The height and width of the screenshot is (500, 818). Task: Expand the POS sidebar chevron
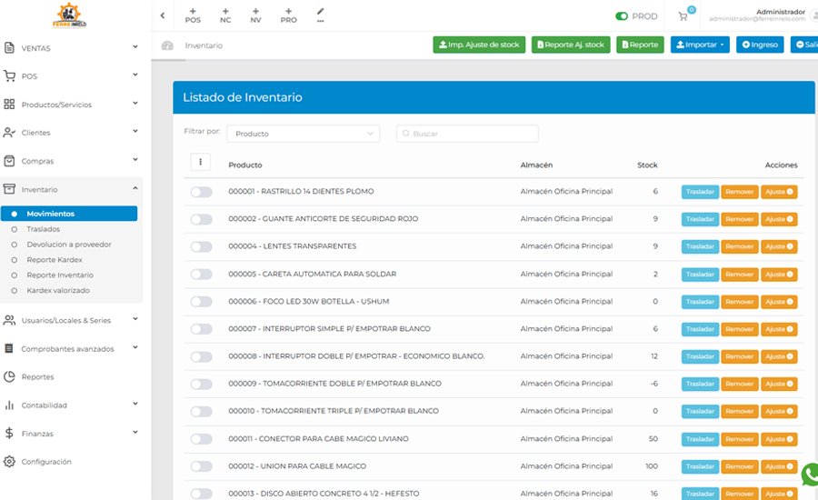(x=135, y=75)
